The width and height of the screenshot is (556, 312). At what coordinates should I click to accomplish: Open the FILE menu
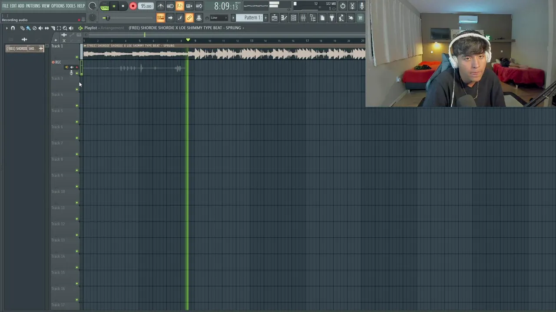point(5,6)
